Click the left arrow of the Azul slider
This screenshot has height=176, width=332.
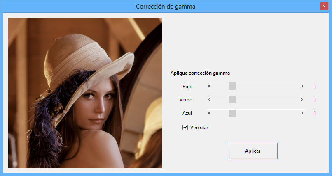click(x=209, y=113)
